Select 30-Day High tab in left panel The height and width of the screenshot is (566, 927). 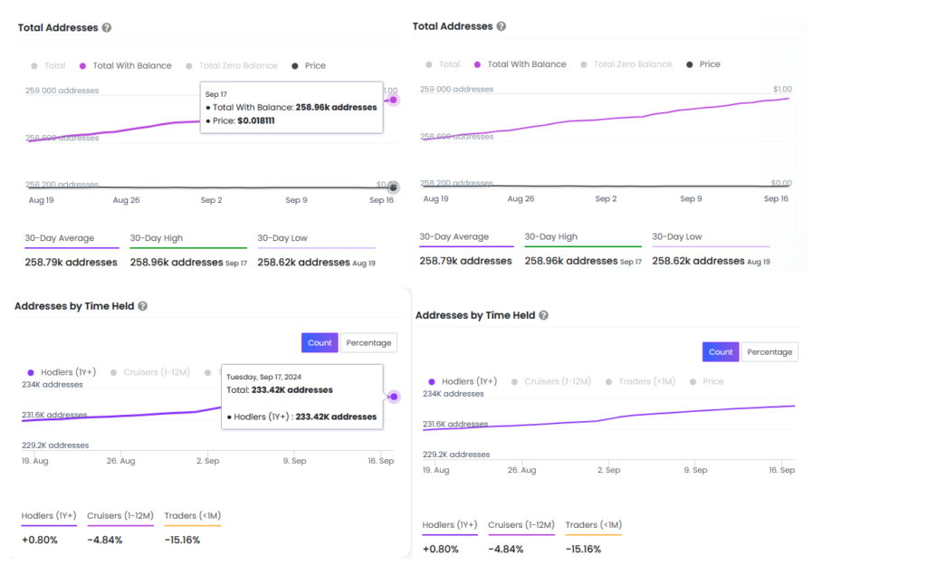click(188, 239)
